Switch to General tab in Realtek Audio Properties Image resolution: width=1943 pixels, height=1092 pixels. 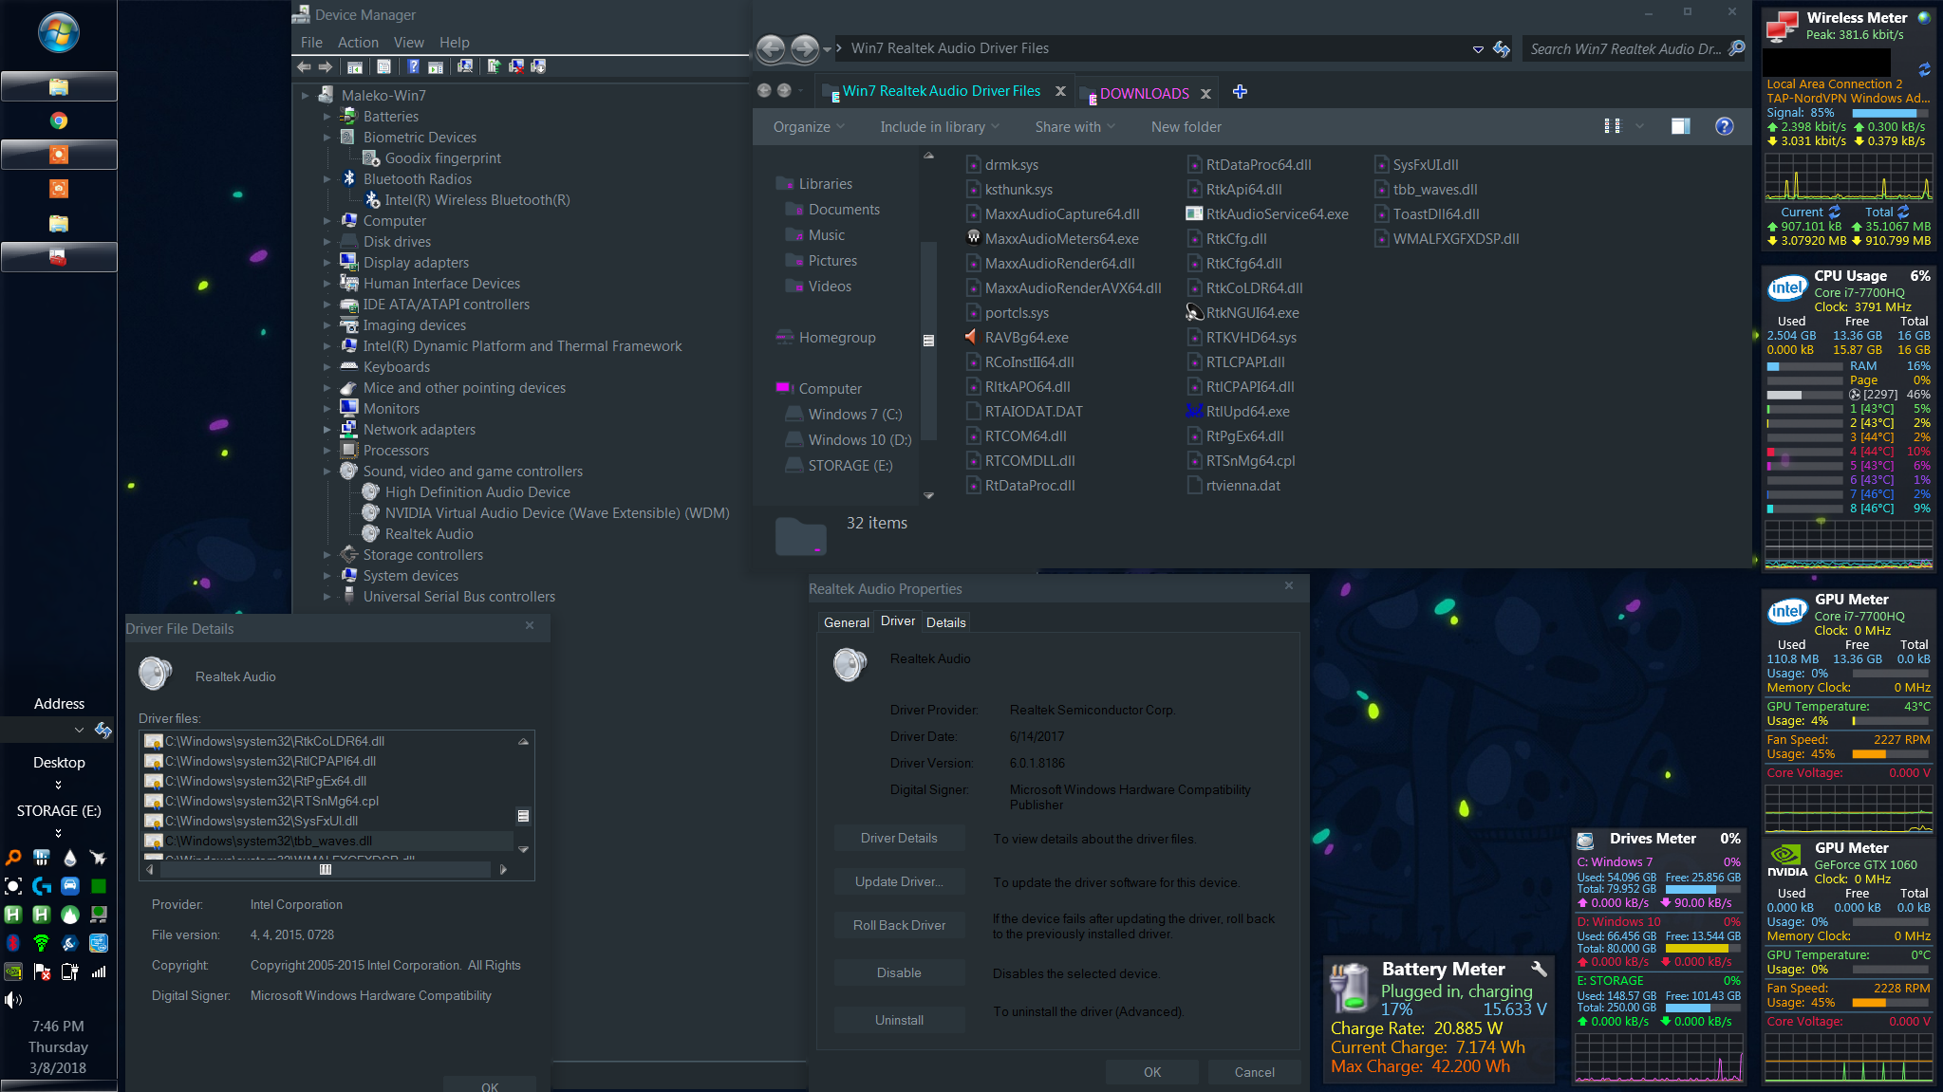[846, 623]
